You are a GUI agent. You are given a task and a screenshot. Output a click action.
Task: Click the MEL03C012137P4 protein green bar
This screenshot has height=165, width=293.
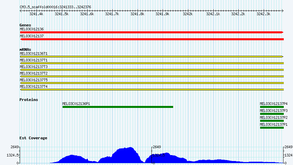coord(272,107)
